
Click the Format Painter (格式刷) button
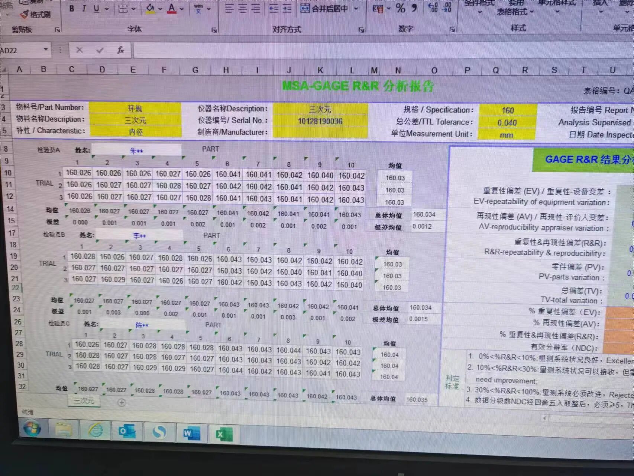(x=35, y=15)
